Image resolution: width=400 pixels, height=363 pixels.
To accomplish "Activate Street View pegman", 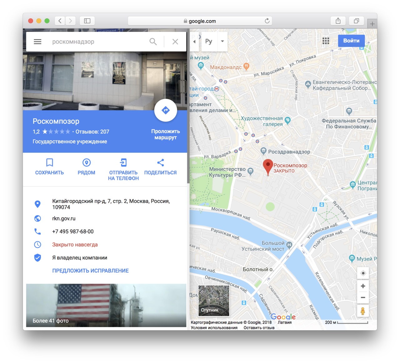I will pos(363,311).
